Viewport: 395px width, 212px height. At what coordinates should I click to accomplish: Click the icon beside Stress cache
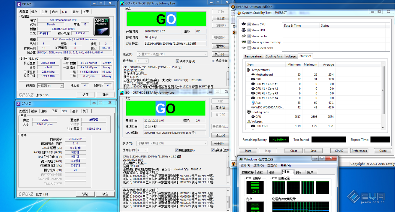point(244,36)
